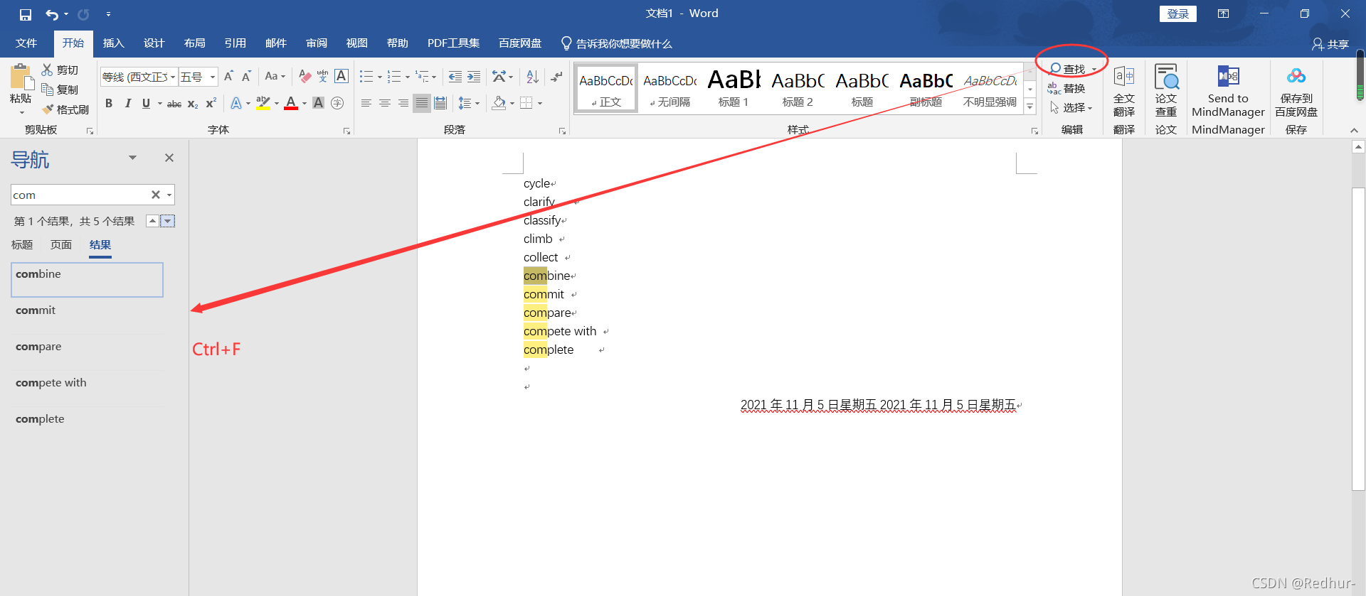Open the Select (选择) dropdown
This screenshot has height=596, width=1366.
(1071, 108)
